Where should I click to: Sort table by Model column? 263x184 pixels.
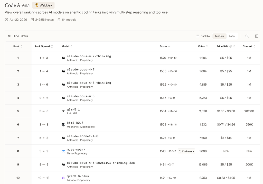[67, 47]
